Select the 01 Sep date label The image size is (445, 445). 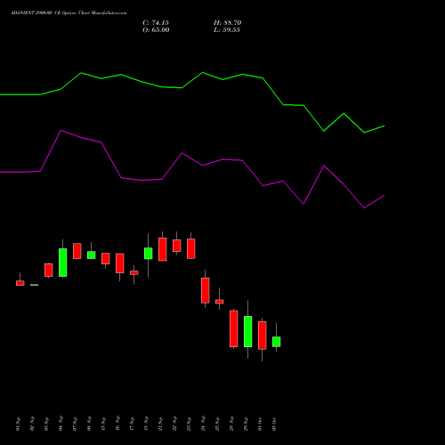click(18, 424)
